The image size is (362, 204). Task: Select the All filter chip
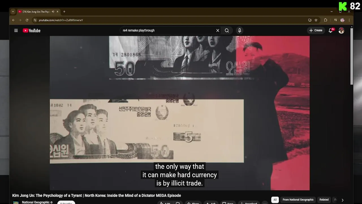[275, 200]
